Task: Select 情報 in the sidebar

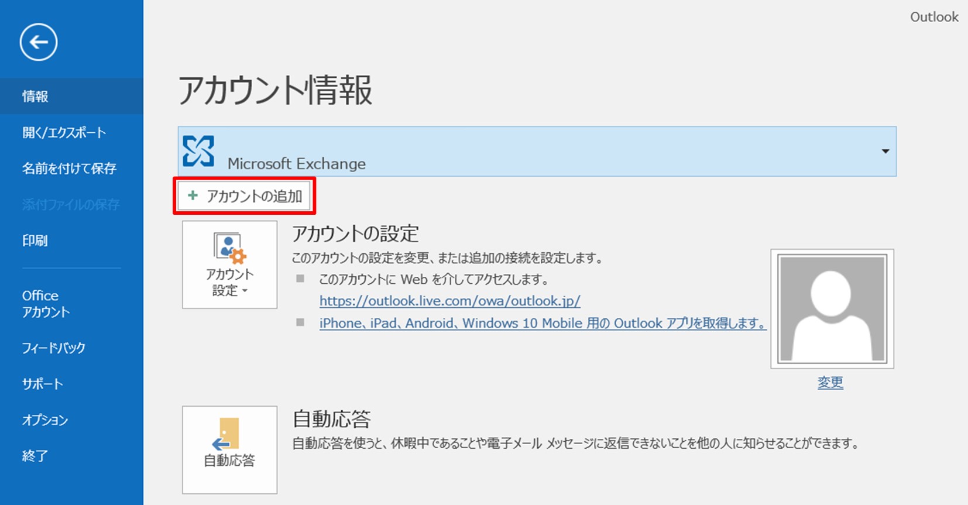Action: 71,96
